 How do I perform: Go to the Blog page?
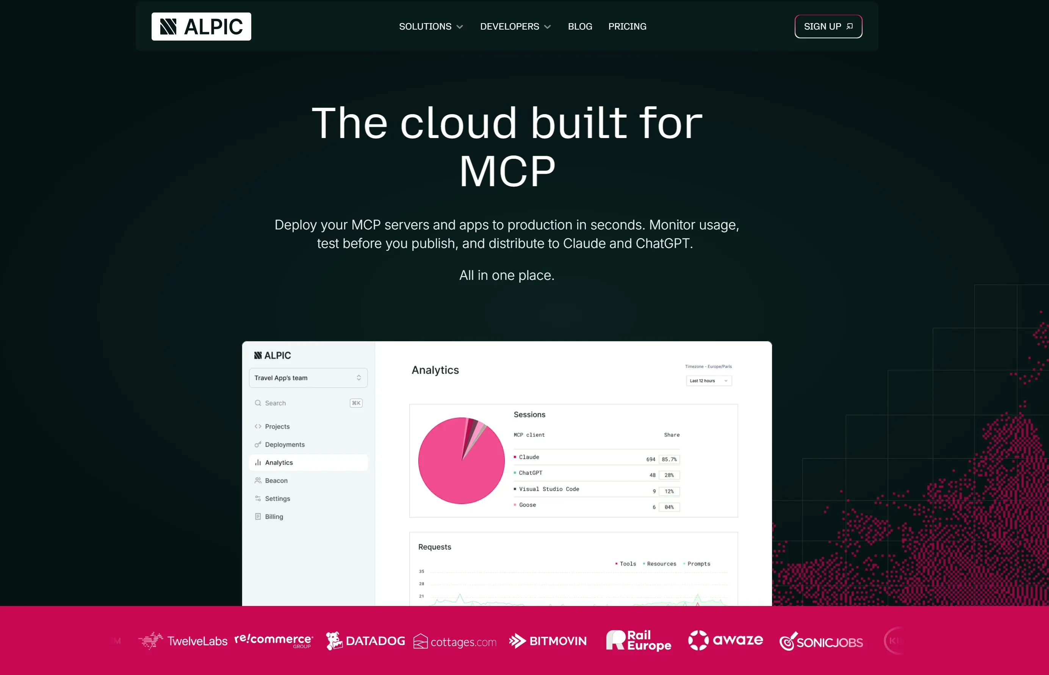(x=580, y=27)
